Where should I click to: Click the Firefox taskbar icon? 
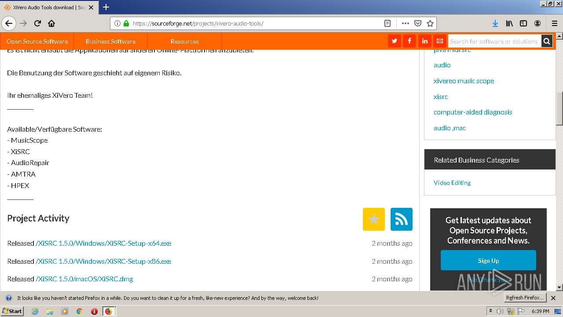[x=109, y=311]
